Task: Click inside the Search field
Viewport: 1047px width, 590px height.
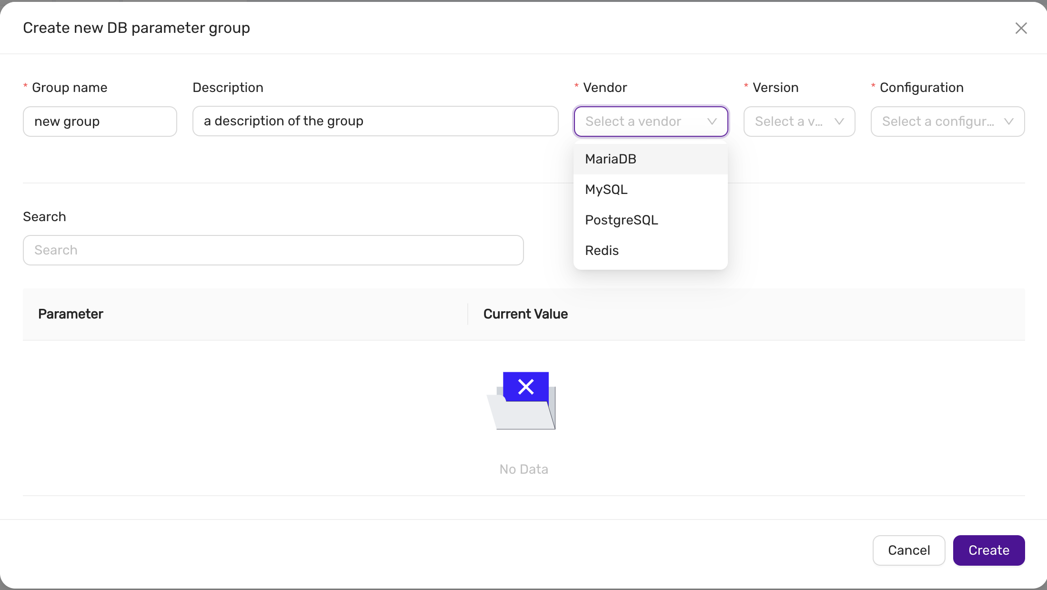Action: (273, 250)
